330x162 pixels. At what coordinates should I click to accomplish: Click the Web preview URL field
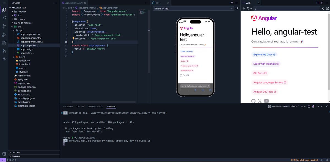[x=287, y=8]
